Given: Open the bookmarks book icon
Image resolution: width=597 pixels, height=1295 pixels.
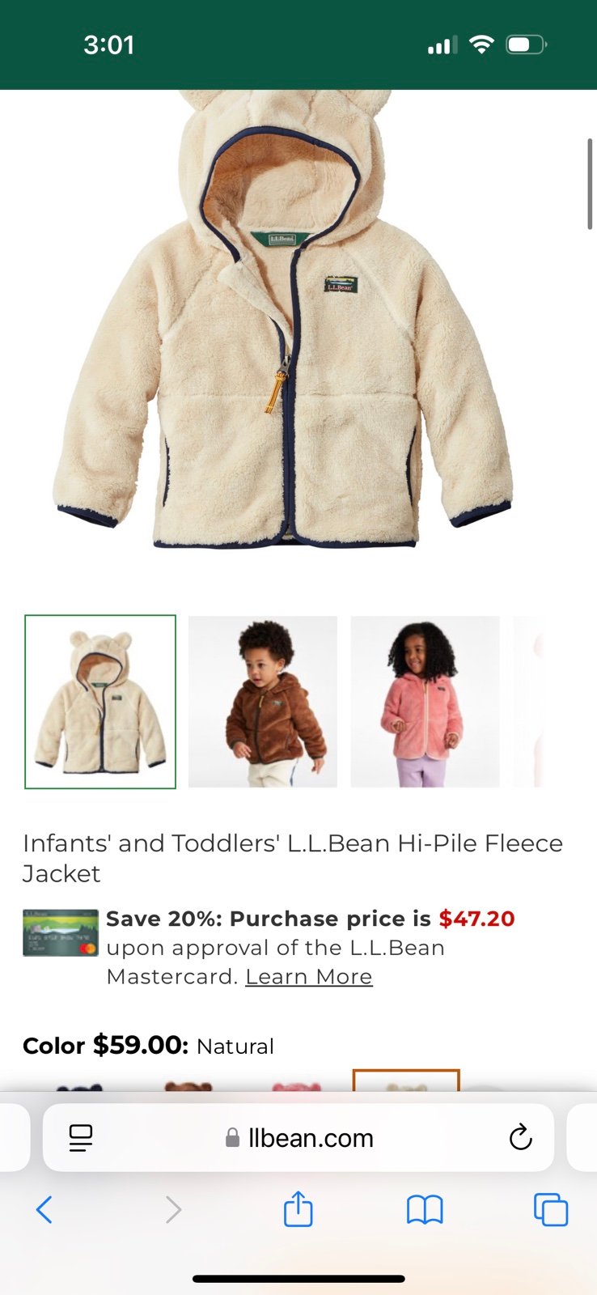Looking at the screenshot, I should [425, 1210].
